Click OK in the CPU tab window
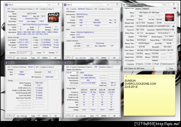The height and width of the screenshot is (127, 181). pyautogui.click(x=56, y=58)
